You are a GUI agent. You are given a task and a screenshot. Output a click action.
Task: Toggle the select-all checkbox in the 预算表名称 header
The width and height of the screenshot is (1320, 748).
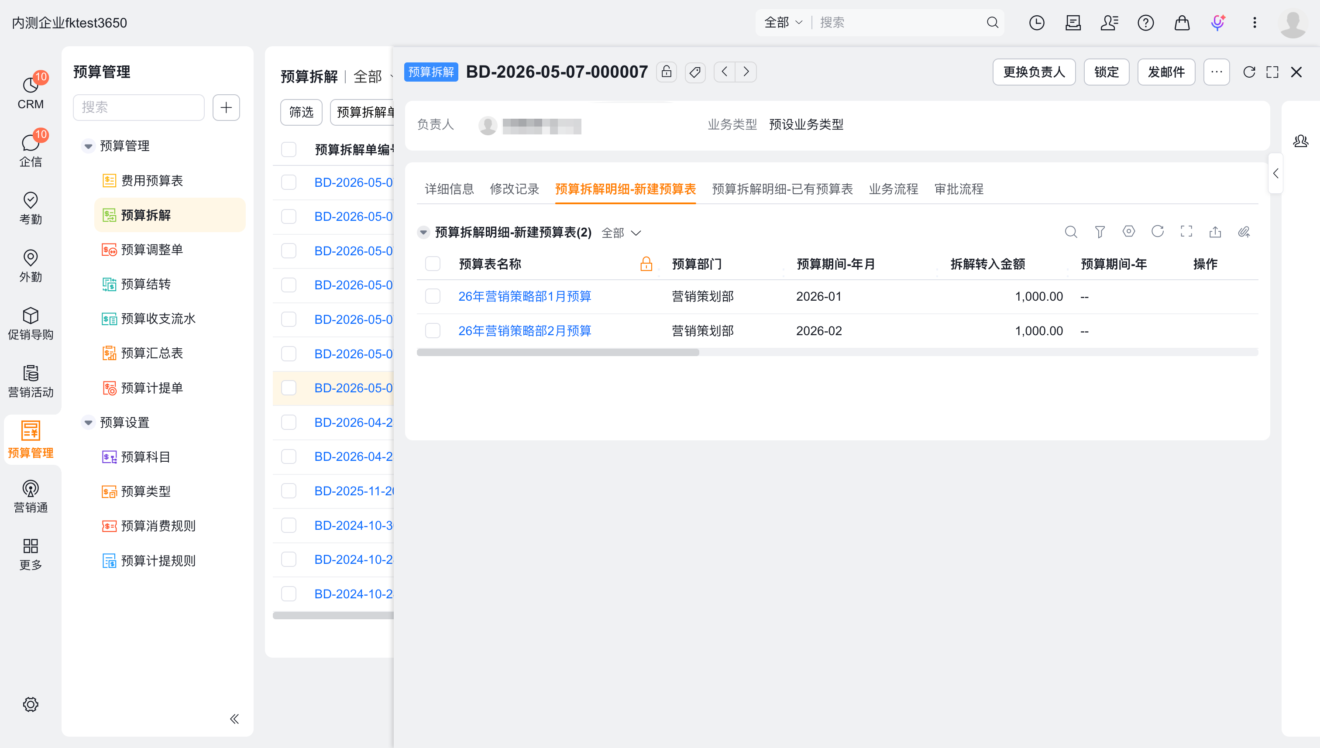[433, 264]
